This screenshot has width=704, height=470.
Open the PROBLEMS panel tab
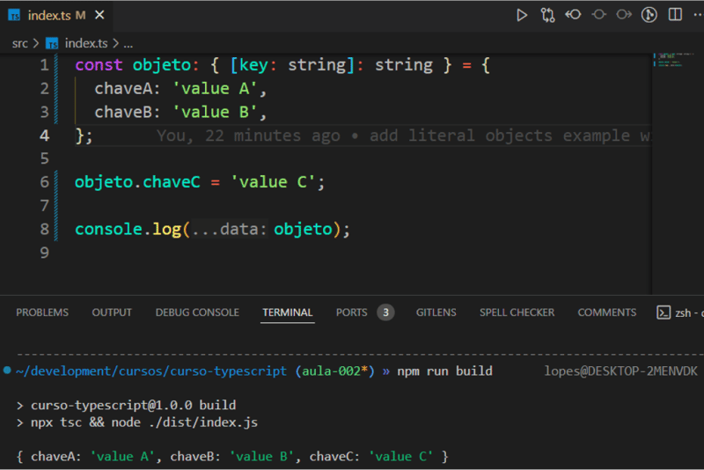coord(42,312)
